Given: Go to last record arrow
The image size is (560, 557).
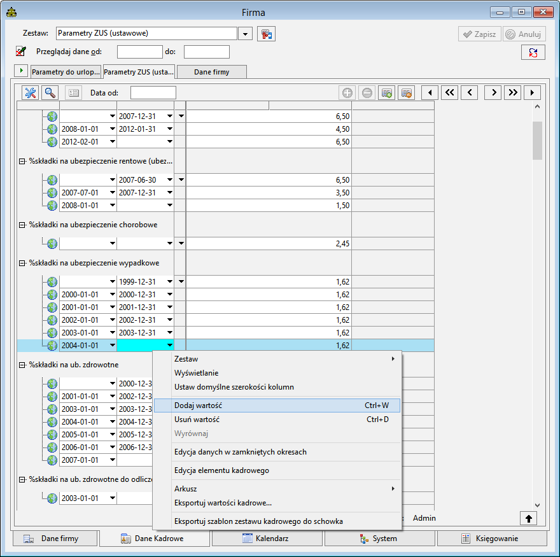Looking at the screenshot, I should click(x=533, y=93).
